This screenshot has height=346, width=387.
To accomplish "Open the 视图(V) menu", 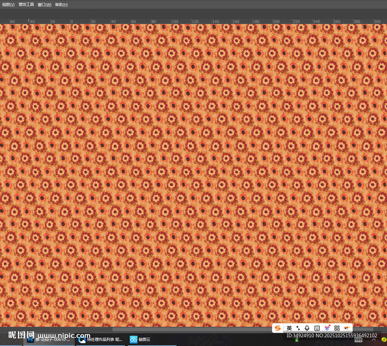I will 8,5.
